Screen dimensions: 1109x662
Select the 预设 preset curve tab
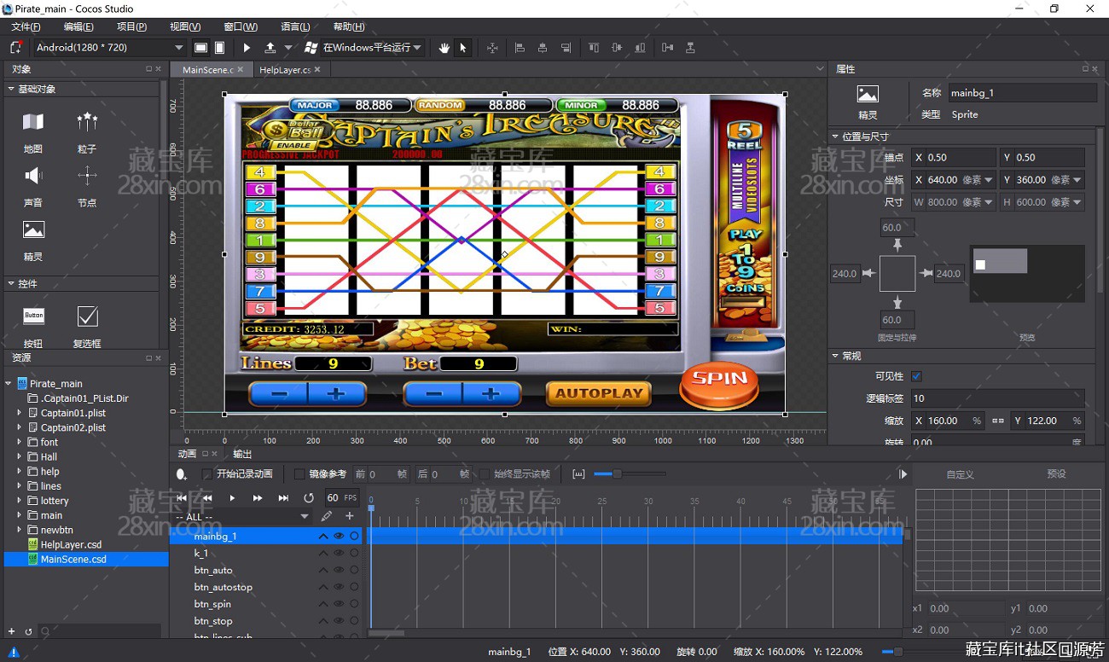point(1056,474)
